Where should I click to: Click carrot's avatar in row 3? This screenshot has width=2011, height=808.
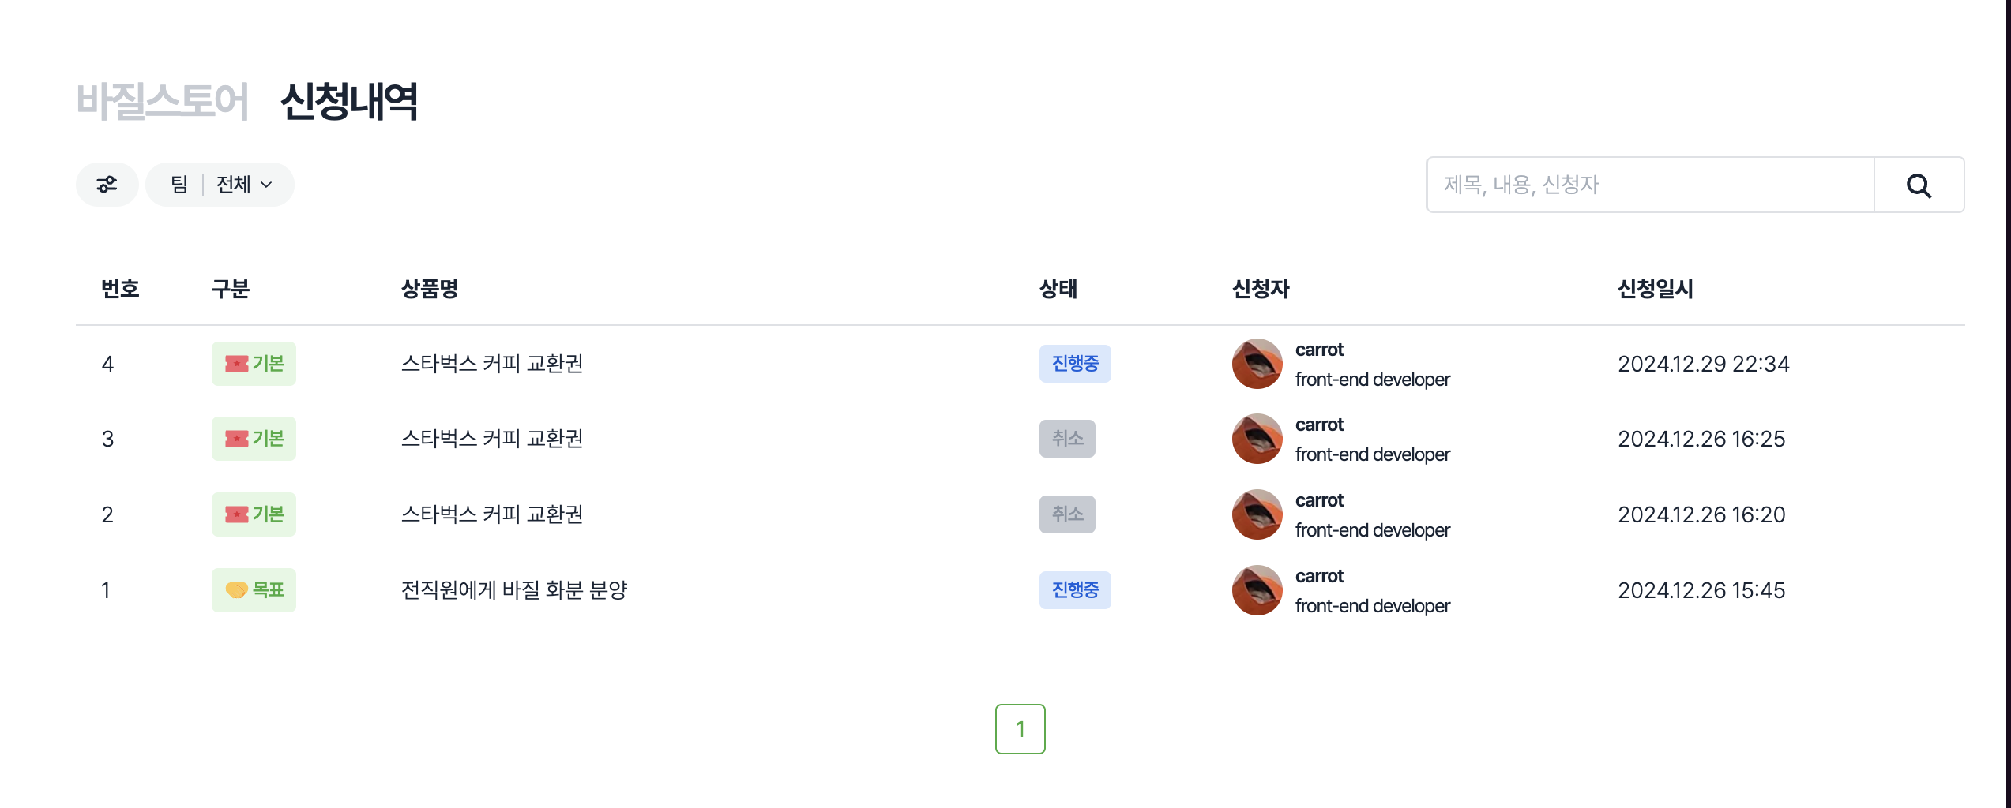[x=1257, y=439]
